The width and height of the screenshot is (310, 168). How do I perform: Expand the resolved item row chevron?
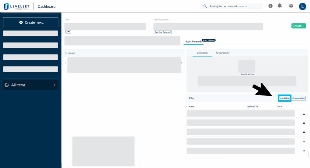[65, 63]
